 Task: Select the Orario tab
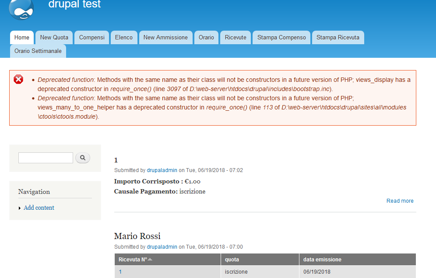coord(206,38)
